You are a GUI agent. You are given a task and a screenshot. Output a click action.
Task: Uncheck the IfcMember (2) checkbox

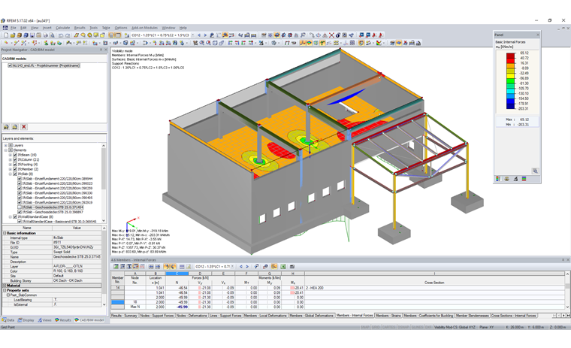click(x=15, y=169)
